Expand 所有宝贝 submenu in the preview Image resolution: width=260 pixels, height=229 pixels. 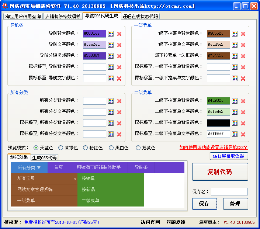pos(44,178)
